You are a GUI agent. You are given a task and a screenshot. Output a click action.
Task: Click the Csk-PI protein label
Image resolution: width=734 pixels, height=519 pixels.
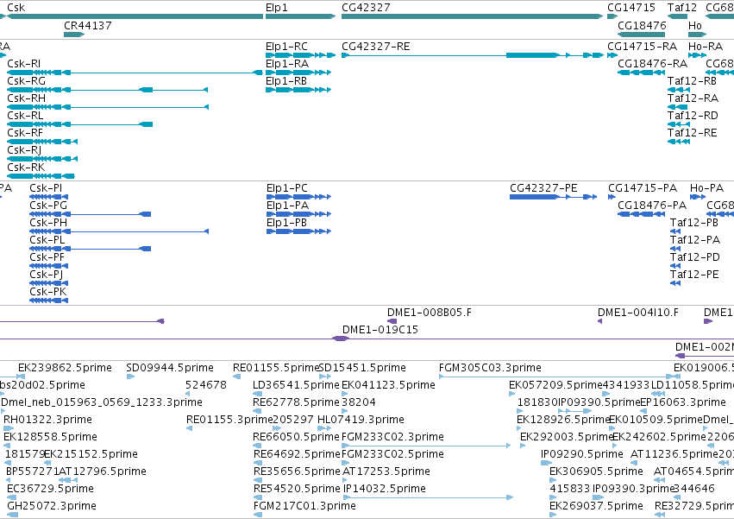[46, 188]
